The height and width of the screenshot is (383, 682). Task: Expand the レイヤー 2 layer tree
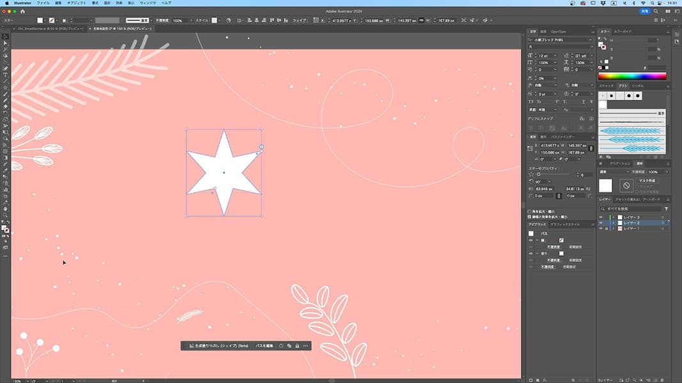pyautogui.click(x=614, y=223)
